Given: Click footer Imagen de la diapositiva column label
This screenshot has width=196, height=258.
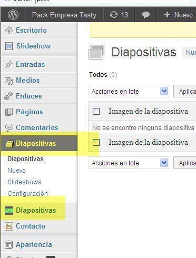Looking at the screenshot, I should 148,142.
